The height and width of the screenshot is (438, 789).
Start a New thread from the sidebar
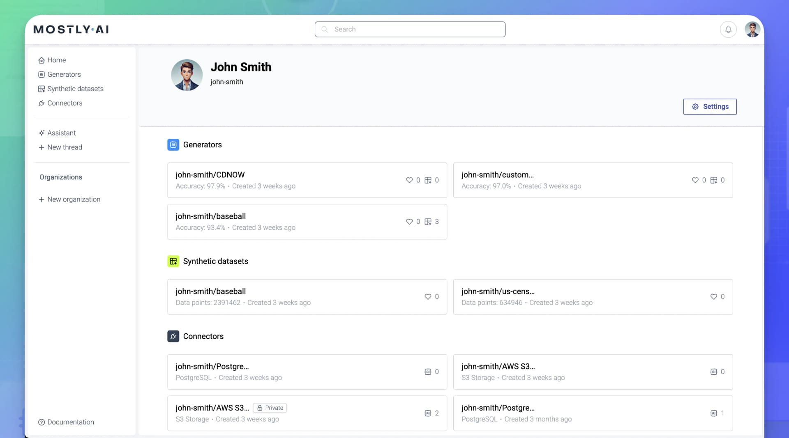(x=65, y=147)
